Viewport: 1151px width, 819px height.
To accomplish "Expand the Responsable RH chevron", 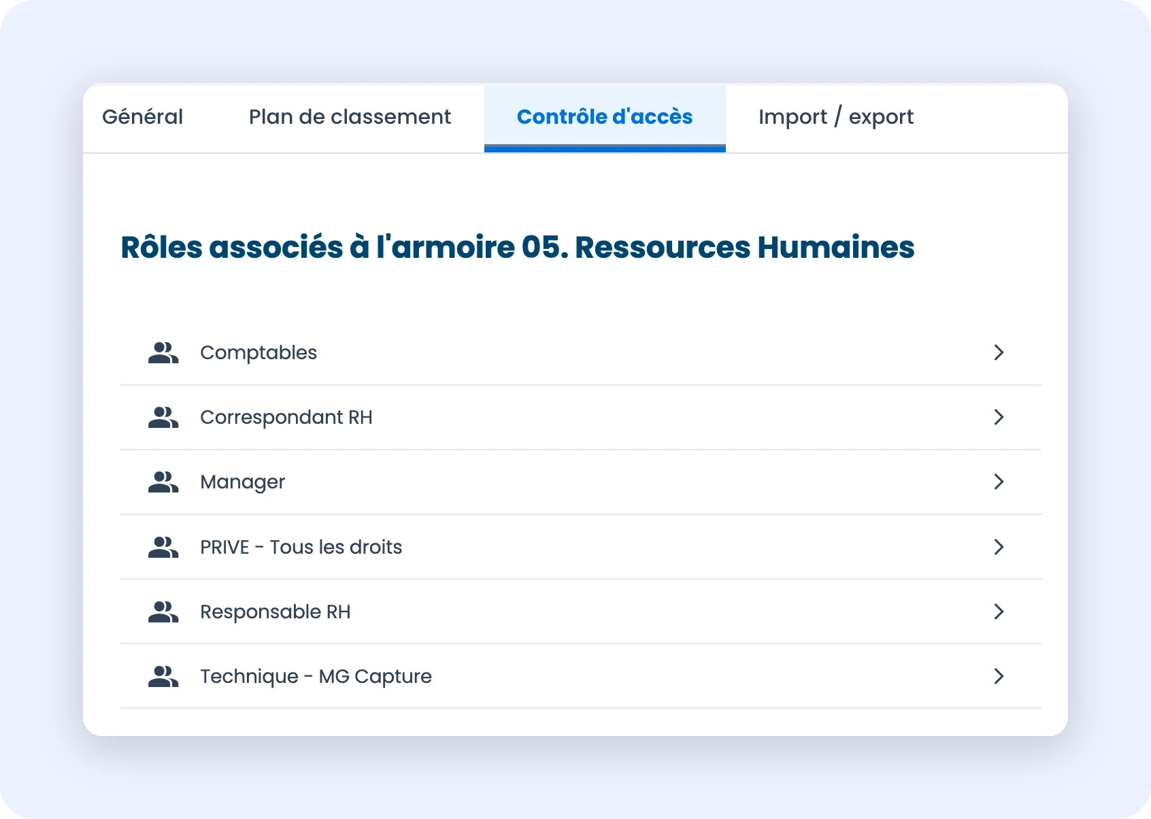I will [999, 612].
